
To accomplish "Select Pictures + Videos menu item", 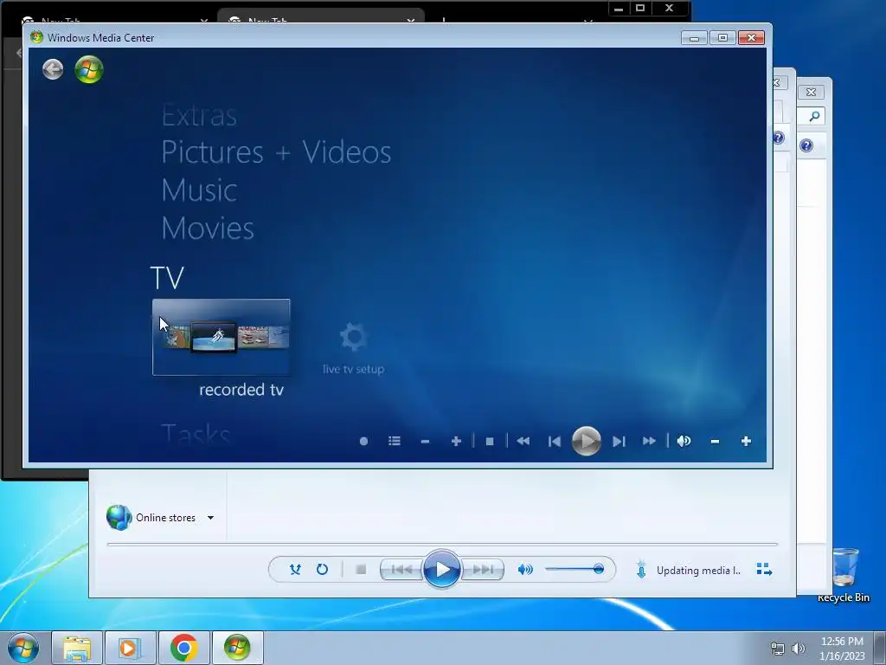I will pyautogui.click(x=276, y=152).
